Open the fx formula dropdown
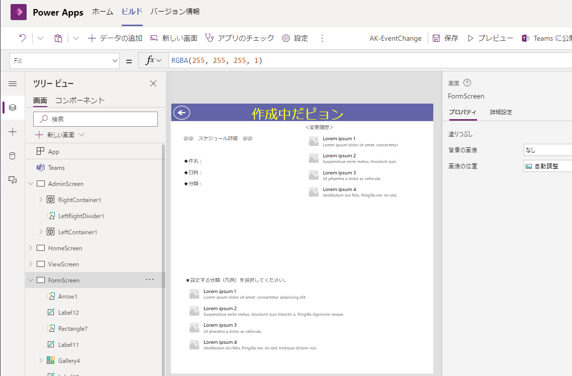 [x=158, y=60]
